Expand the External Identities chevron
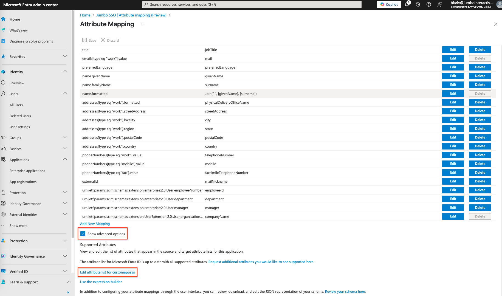This screenshot has width=502, height=296. pyautogui.click(x=65, y=214)
